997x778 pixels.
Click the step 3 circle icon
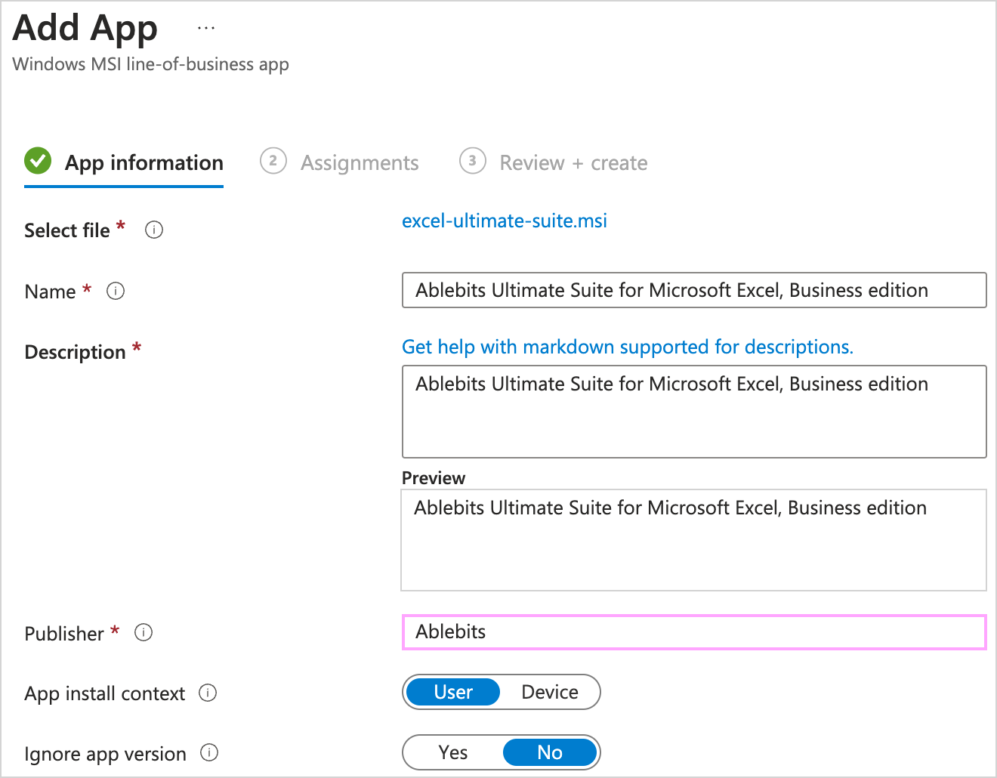(x=472, y=161)
